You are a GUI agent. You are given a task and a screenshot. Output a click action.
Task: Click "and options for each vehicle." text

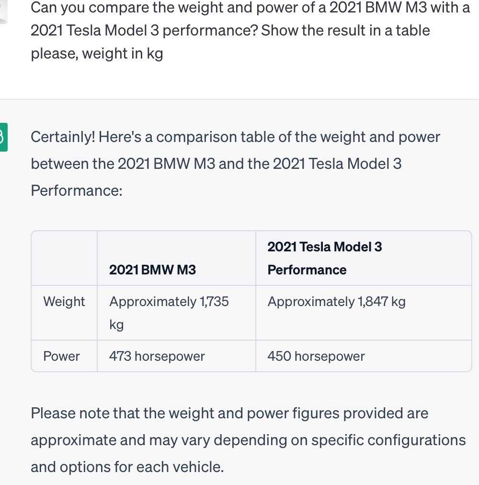(127, 466)
